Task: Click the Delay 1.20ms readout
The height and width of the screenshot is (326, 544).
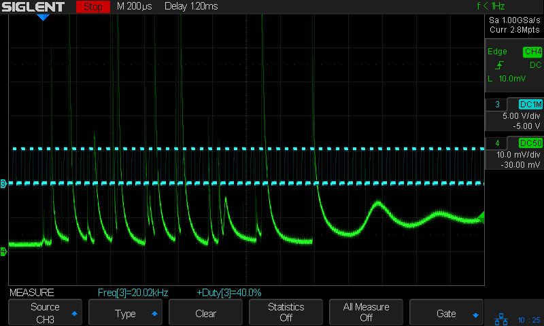Action: [190, 7]
